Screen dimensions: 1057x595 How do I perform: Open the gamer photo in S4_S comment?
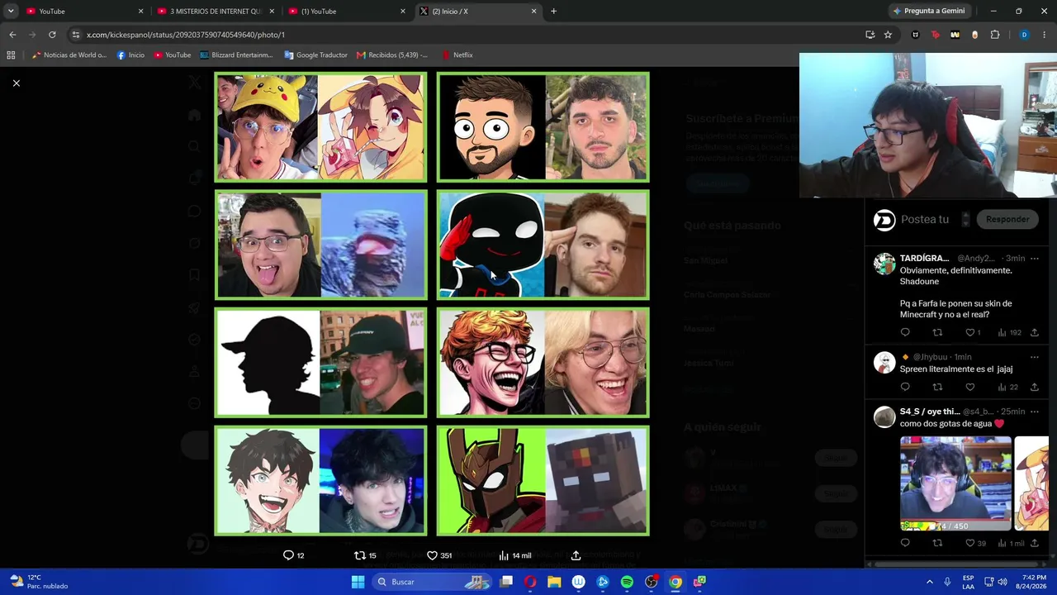(x=955, y=483)
